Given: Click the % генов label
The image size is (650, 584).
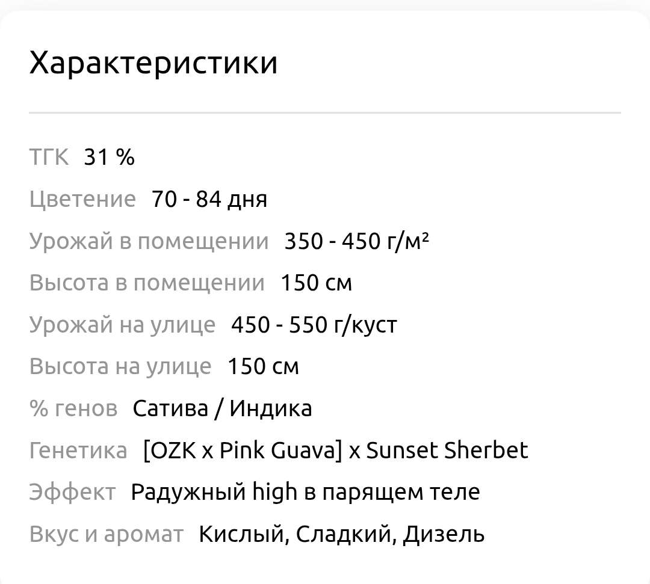Looking at the screenshot, I should coord(73,408).
